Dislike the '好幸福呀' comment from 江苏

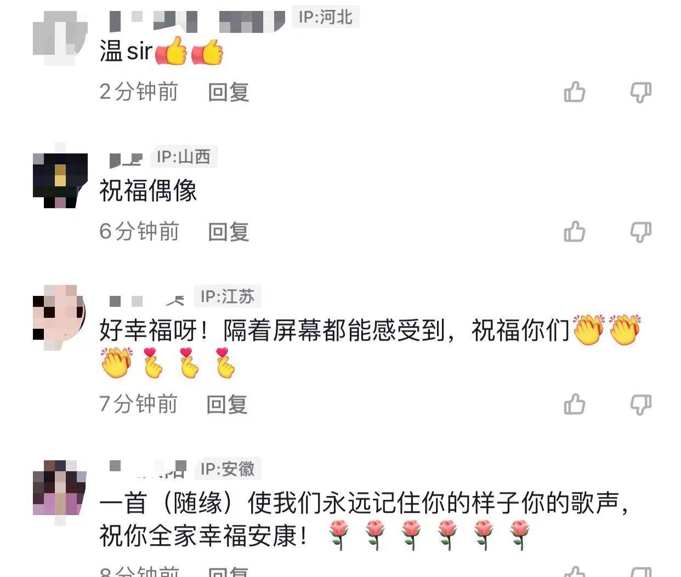pos(640,405)
